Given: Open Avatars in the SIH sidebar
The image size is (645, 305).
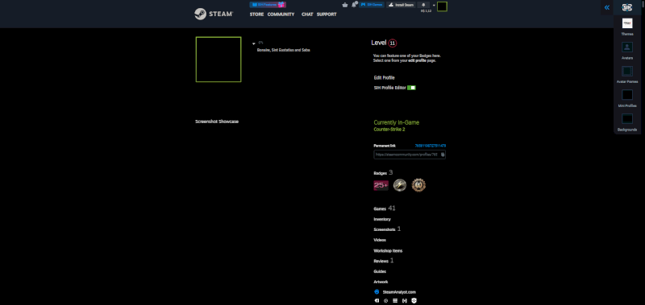Looking at the screenshot, I should coord(627,51).
